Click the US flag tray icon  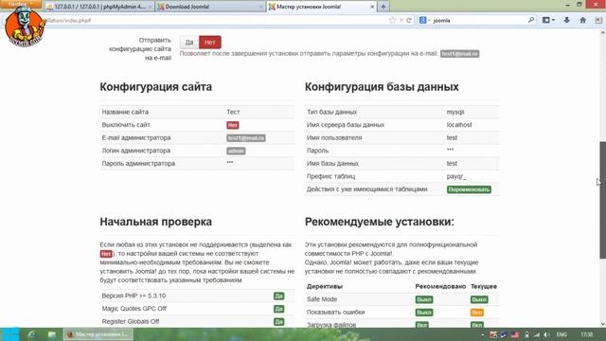click(515, 334)
